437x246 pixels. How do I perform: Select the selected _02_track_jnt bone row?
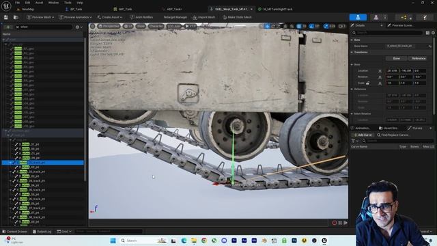coord(42,163)
